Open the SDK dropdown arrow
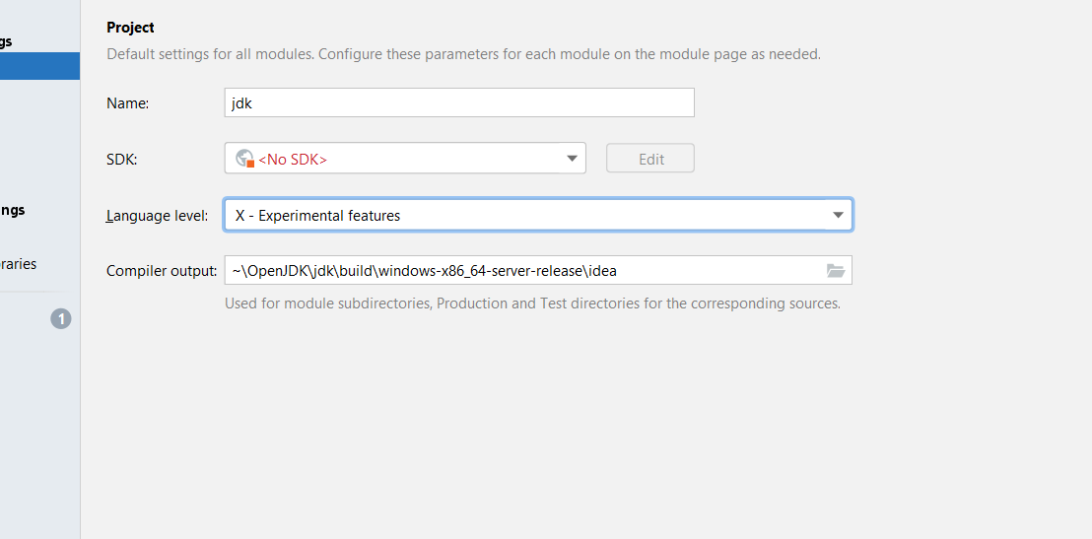Screen dimensions: 1092x539 [572, 159]
